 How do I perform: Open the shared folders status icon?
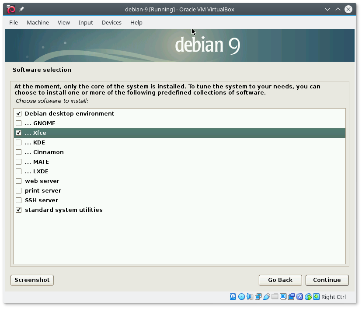pyautogui.click(x=275, y=297)
